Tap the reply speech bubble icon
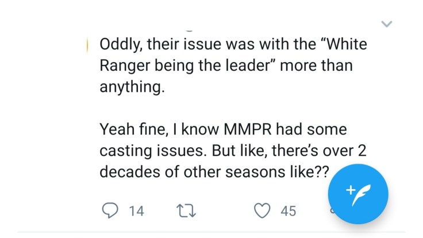The width and height of the screenshot is (423, 238). [110, 211]
